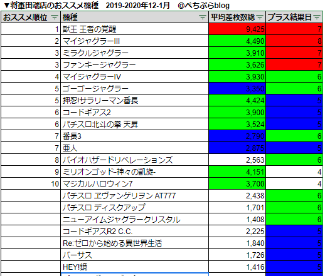Image resolution: width=325 pixels, height=276 pixels.
Task: Click the red cell with value 9,425
Action: pyautogui.click(x=237, y=29)
